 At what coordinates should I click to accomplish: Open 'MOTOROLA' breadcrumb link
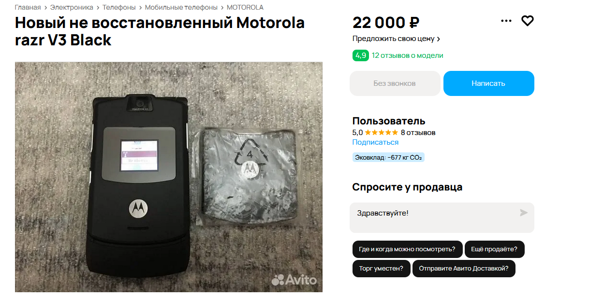pyautogui.click(x=245, y=7)
